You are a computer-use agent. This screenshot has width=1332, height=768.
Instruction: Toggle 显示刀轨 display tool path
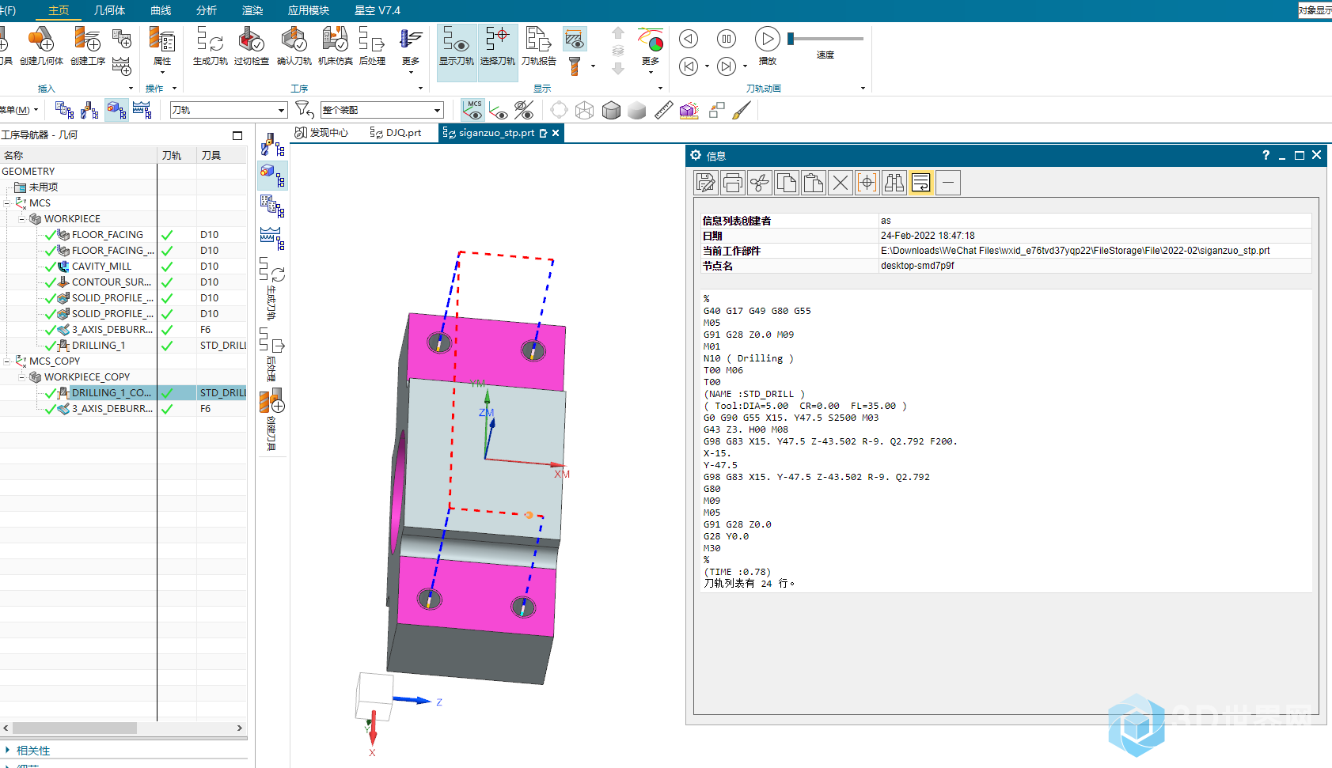point(457,51)
